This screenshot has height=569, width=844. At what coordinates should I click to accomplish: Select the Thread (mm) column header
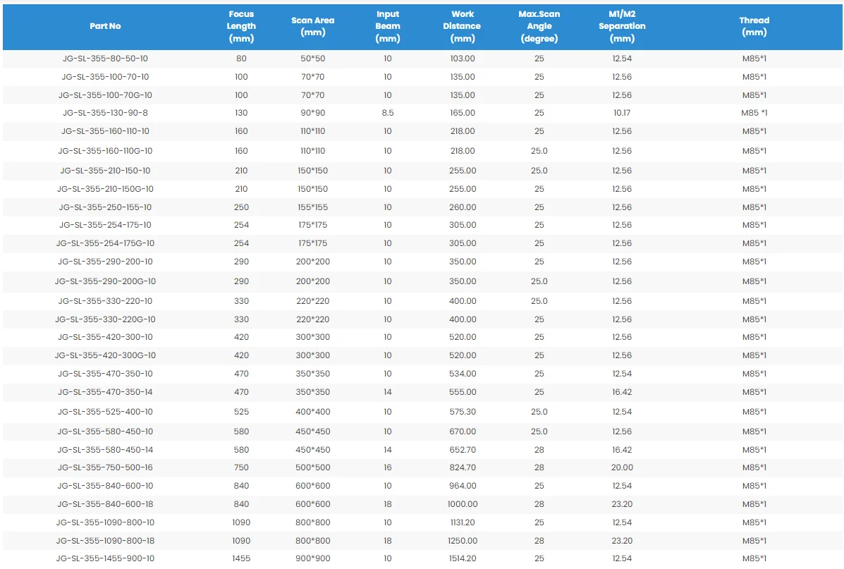click(x=754, y=26)
